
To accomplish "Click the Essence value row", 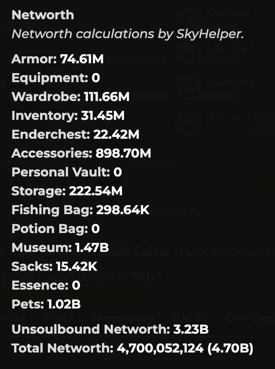I will tap(46, 285).
